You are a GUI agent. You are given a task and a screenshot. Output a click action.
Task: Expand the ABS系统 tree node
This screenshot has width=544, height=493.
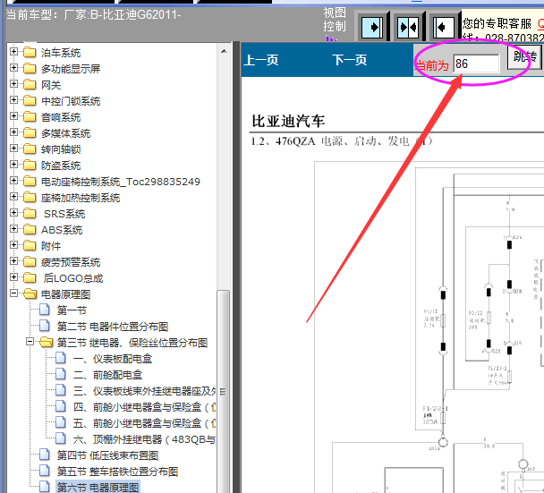(x=13, y=229)
